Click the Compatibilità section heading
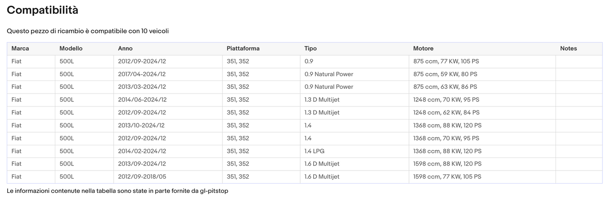The image size is (610, 200). tap(43, 11)
